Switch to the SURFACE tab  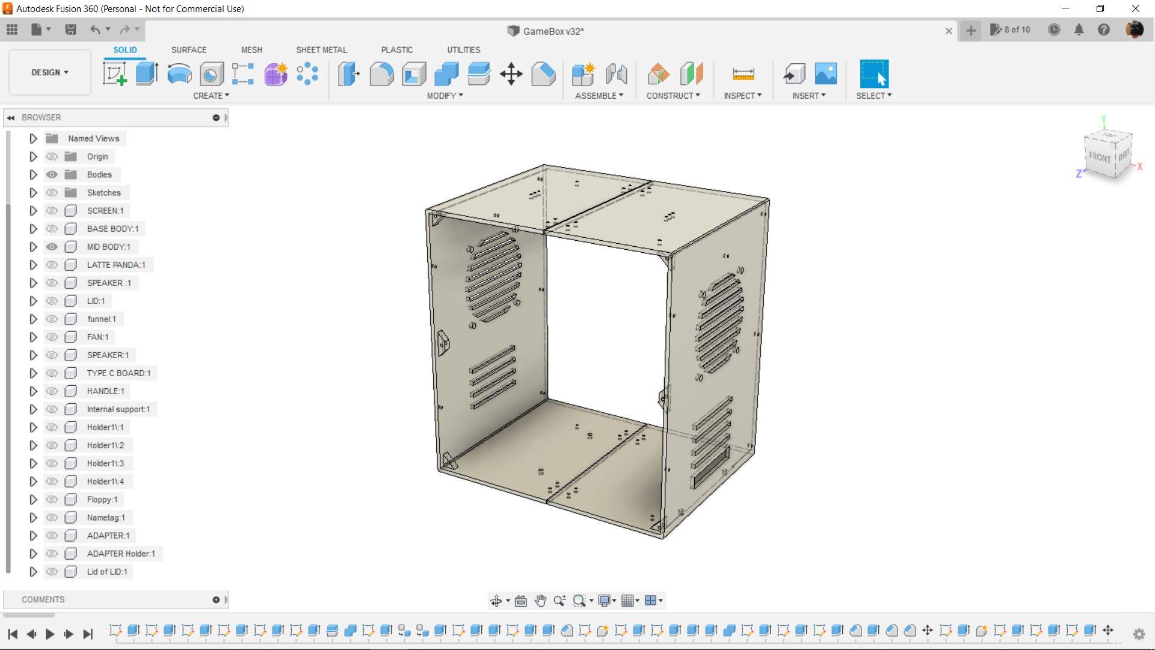[188, 50]
